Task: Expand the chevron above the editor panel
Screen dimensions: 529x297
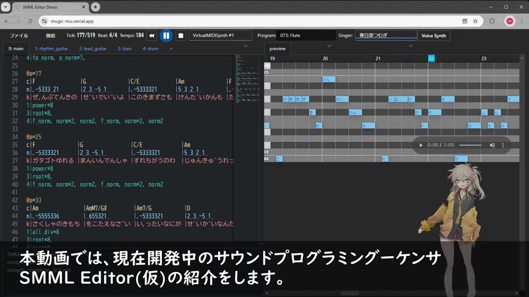Action: [246, 46]
